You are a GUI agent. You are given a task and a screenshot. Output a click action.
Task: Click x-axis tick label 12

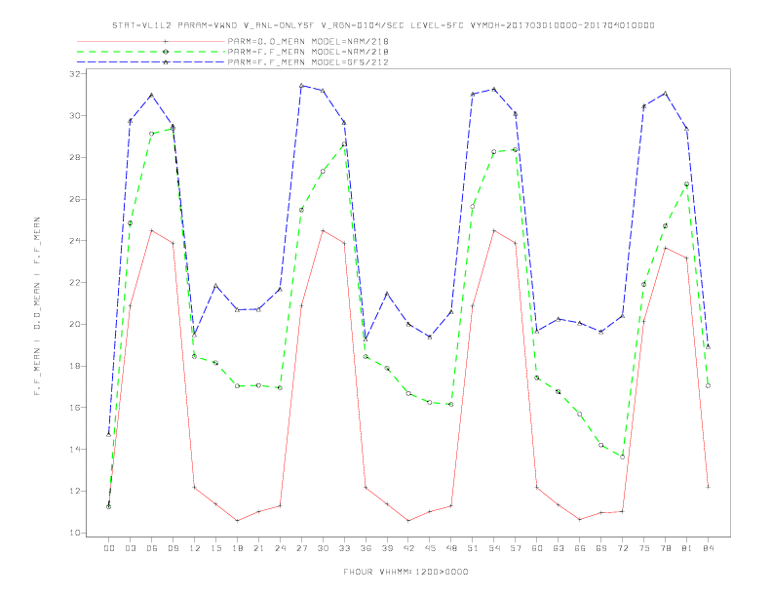195,548
